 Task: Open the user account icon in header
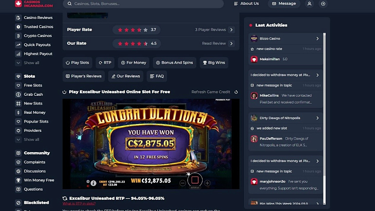coord(309,4)
